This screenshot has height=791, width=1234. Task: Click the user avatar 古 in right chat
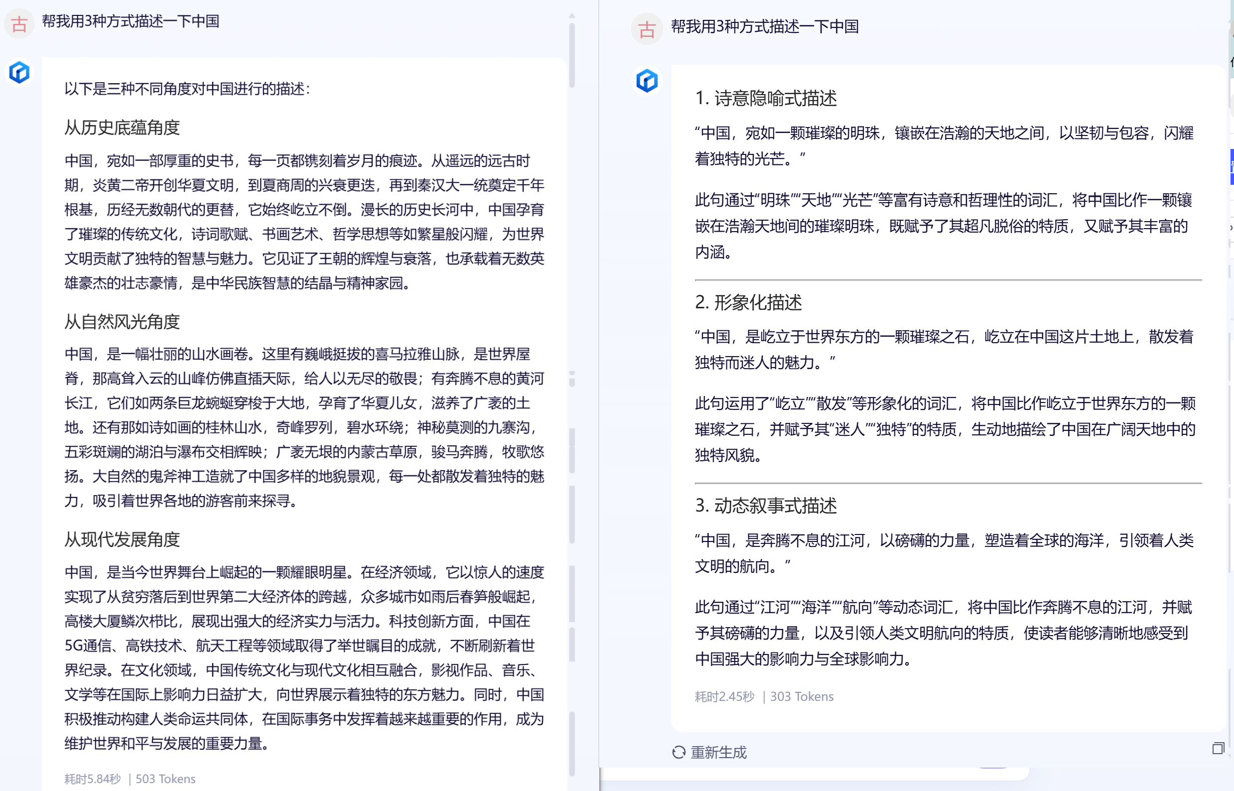click(x=647, y=29)
